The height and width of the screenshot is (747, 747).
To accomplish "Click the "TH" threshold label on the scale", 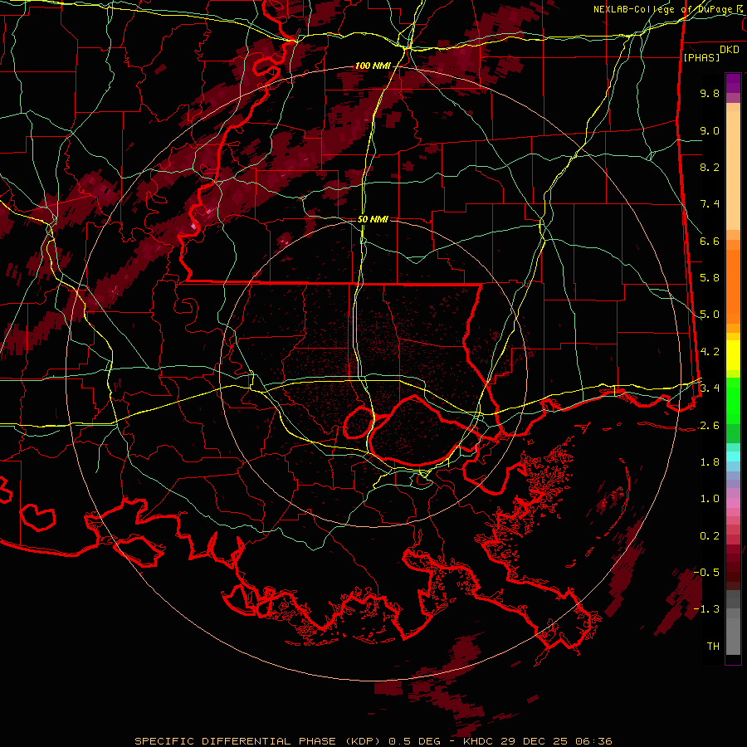I will 713,647.
